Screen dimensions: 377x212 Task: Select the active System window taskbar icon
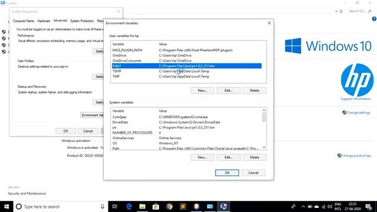223,207
